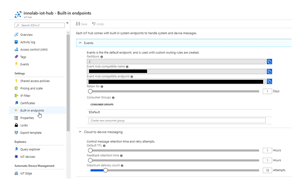Click the IoT devices chip icon
This screenshot has height=188, width=301.
click(x=16, y=157)
